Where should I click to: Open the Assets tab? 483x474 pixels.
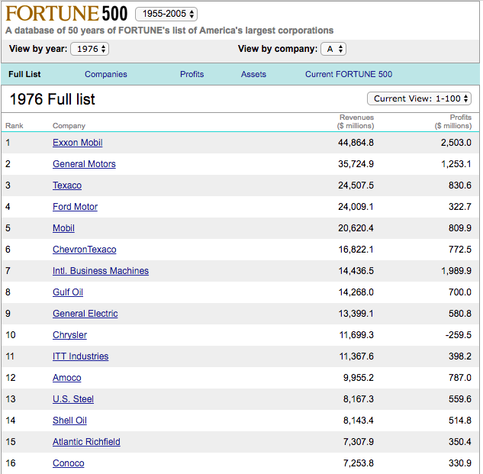click(x=253, y=74)
